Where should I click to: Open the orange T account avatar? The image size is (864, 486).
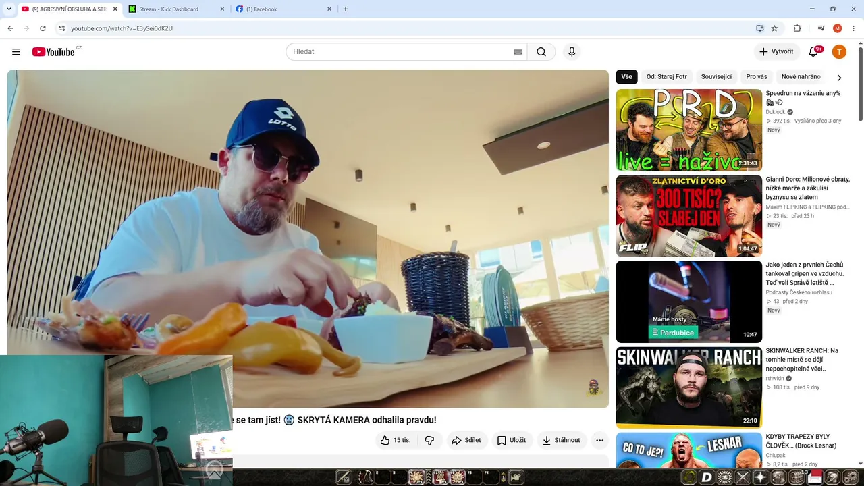[839, 52]
